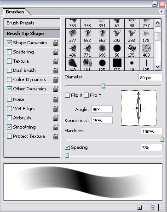Pick the small round 10 brush thumbnail
167x212 pixels.
pos(132,65)
